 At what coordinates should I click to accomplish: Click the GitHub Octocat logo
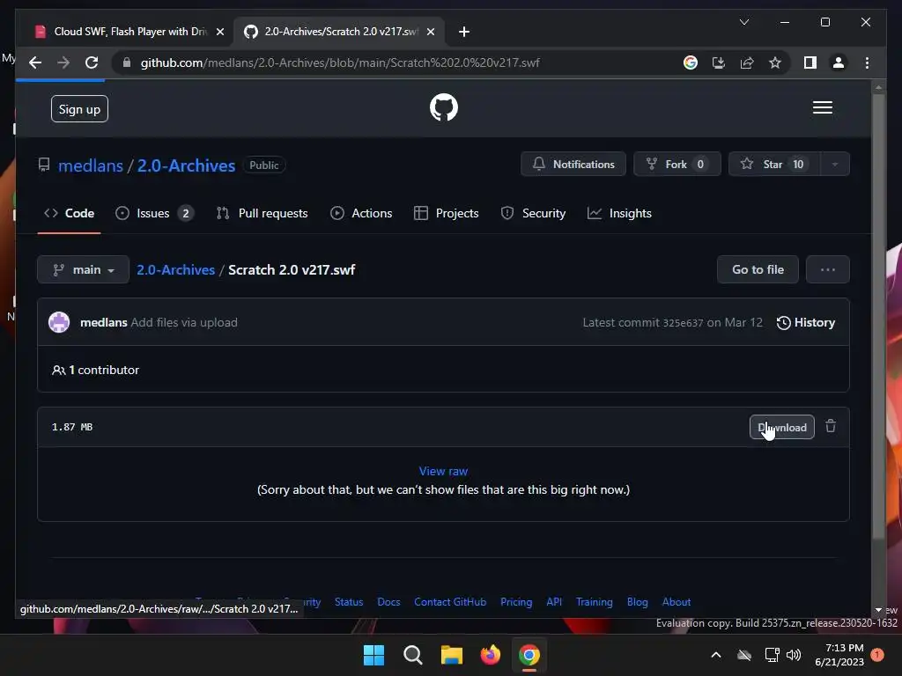tap(444, 107)
